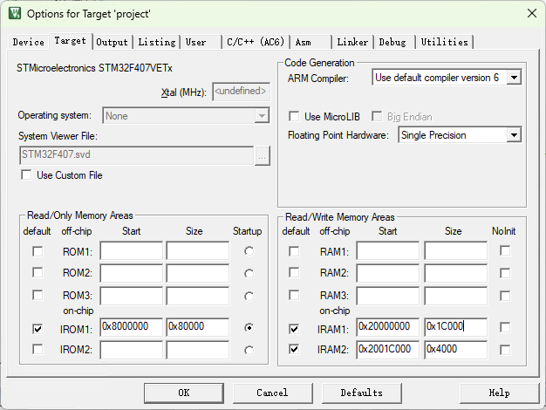Click the Defaults button
Viewport: 546px width, 410px height.
point(361,393)
